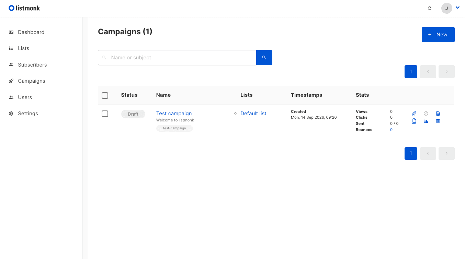This screenshot has width=465, height=259.
Task: Click the next-page arrow above the table
Action: pos(446,72)
